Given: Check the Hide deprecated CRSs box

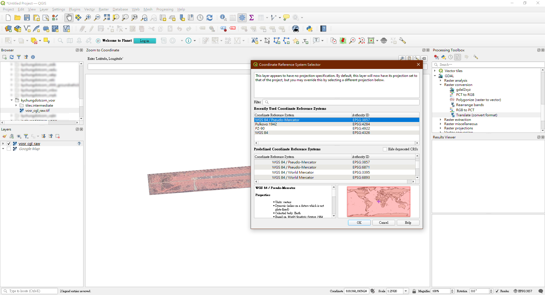Looking at the screenshot, I should click(385, 149).
